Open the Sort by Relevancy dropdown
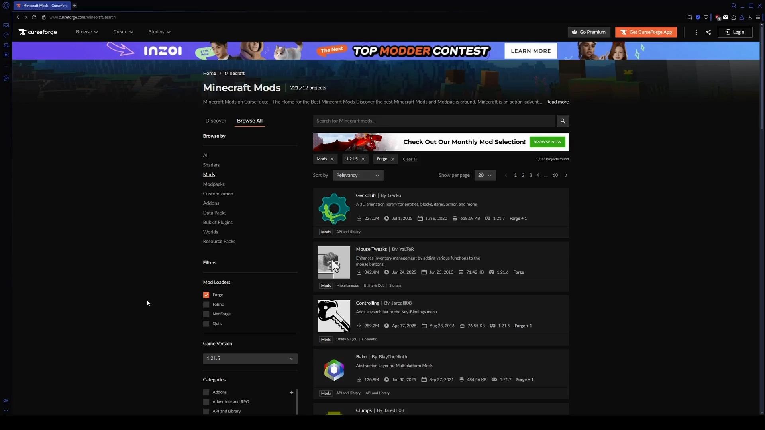This screenshot has height=430, width=765. 358,175
